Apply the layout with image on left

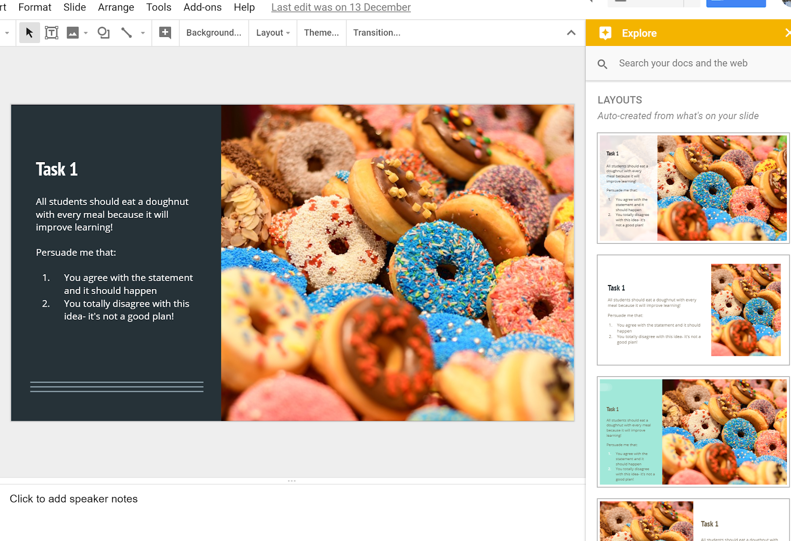[x=693, y=520]
